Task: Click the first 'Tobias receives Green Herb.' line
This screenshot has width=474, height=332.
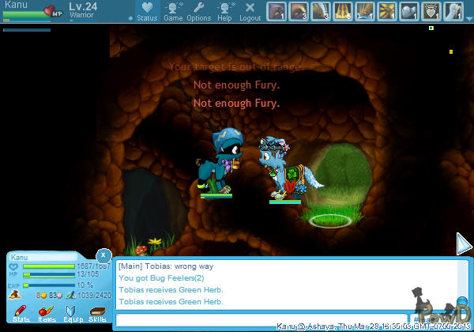Action: 171,290
